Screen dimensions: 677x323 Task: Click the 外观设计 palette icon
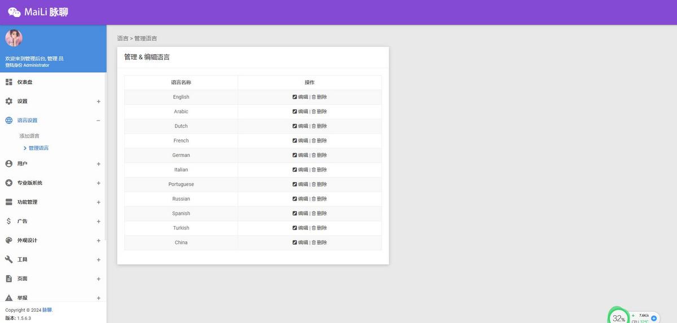tap(8, 240)
